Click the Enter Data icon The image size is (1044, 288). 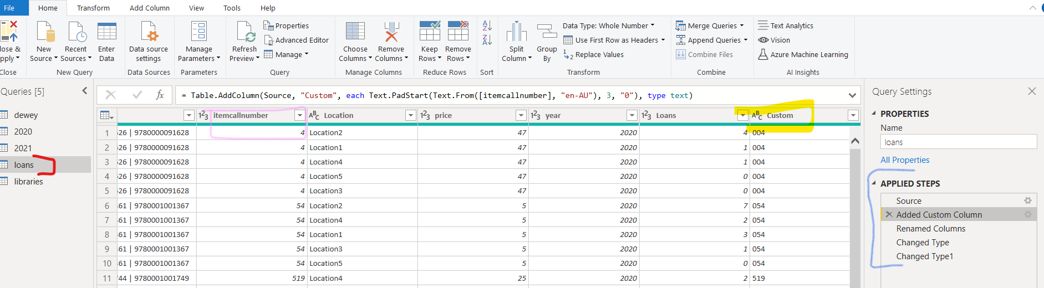[106, 32]
